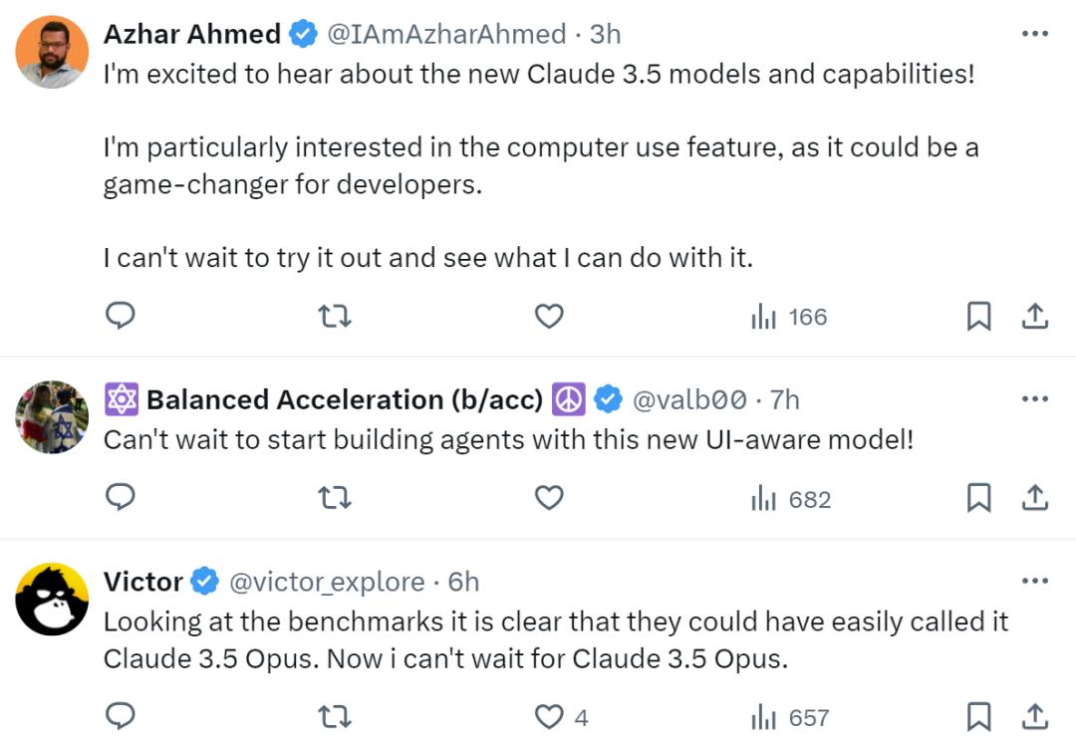
Task: Bookmark Azhar Ahmed's tweet
Action: click(x=979, y=317)
